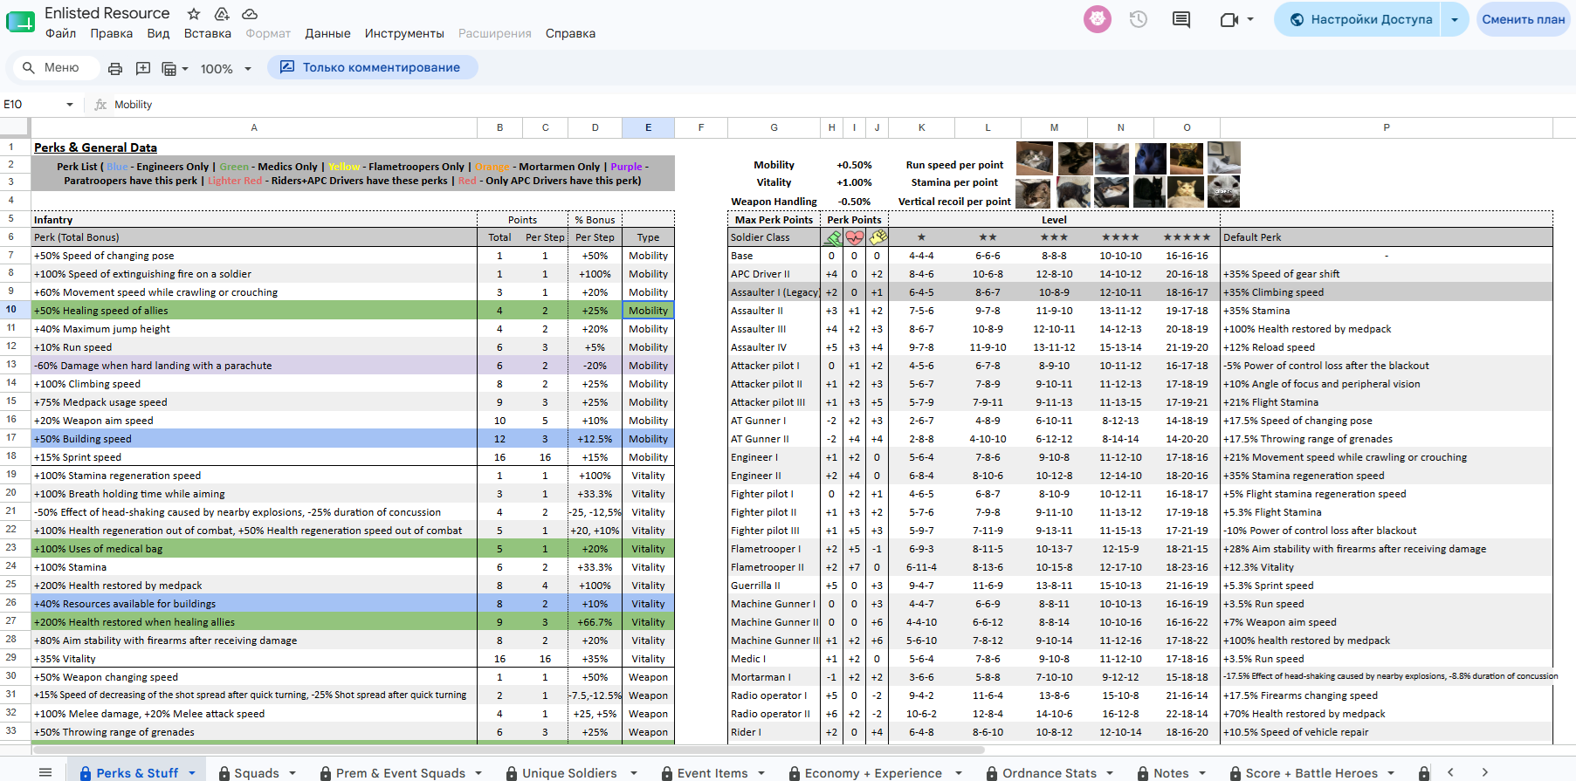
Task: Click the Vitality heart header icon
Action: 855,237
